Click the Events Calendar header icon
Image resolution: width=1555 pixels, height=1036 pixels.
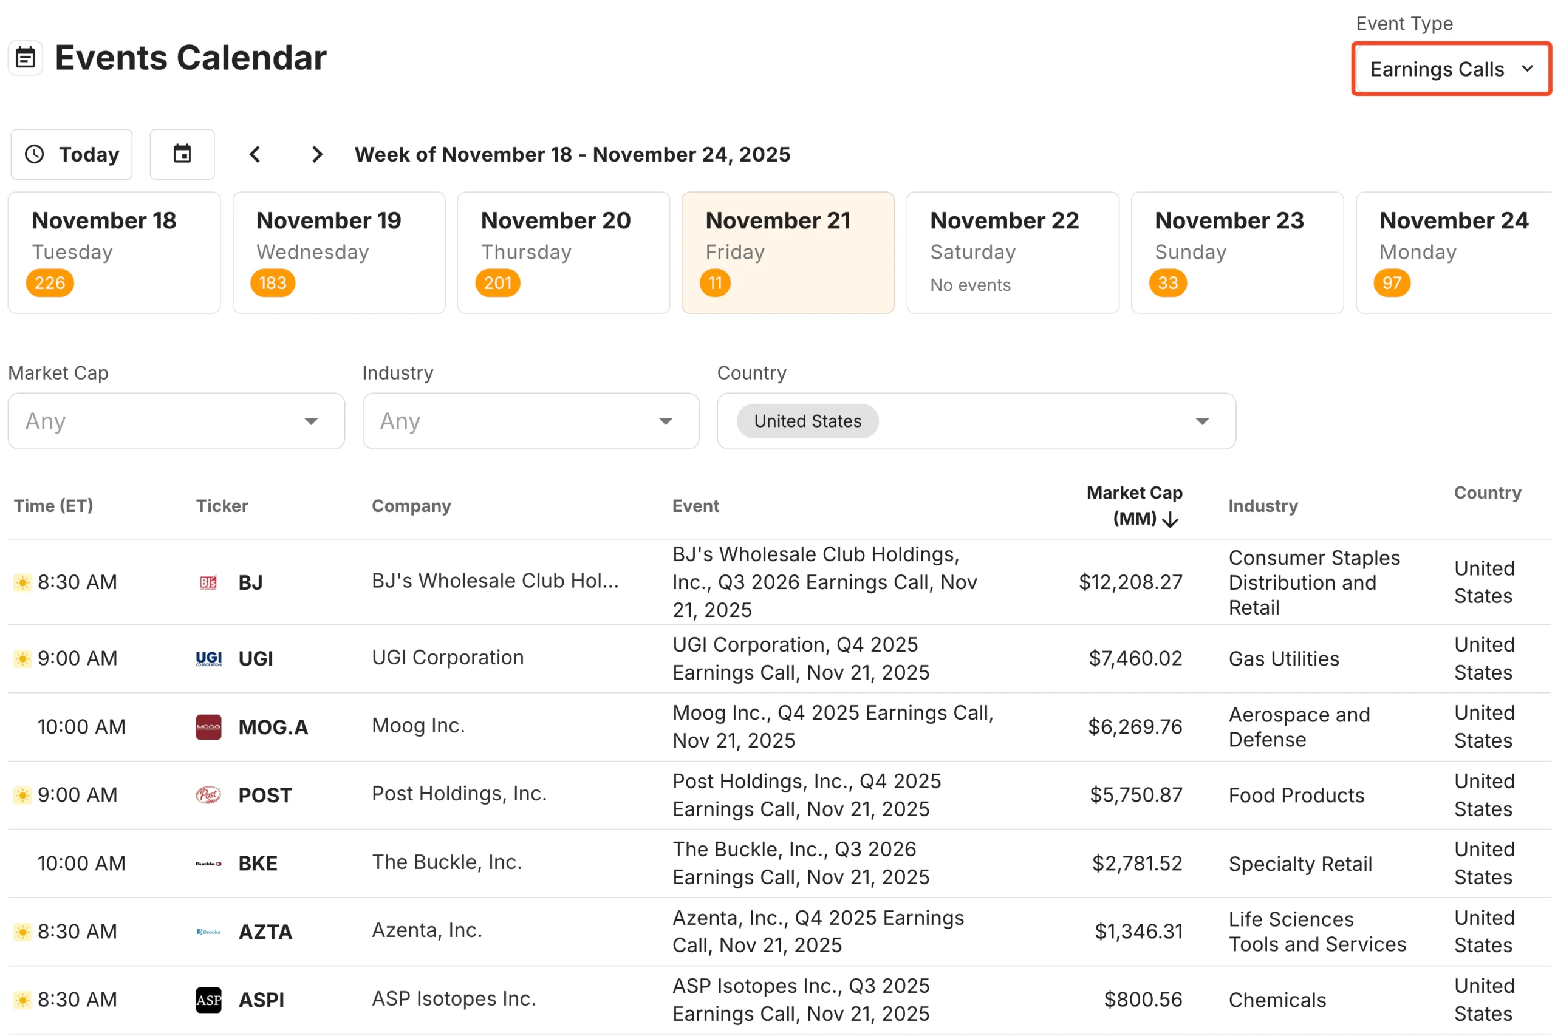point(26,58)
